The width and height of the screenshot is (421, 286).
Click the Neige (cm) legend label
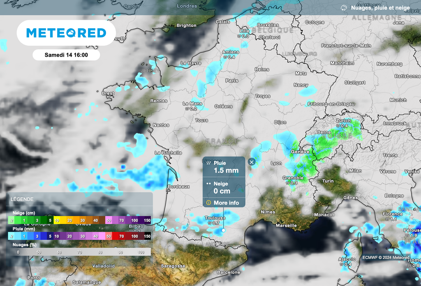click(x=23, y=213)
